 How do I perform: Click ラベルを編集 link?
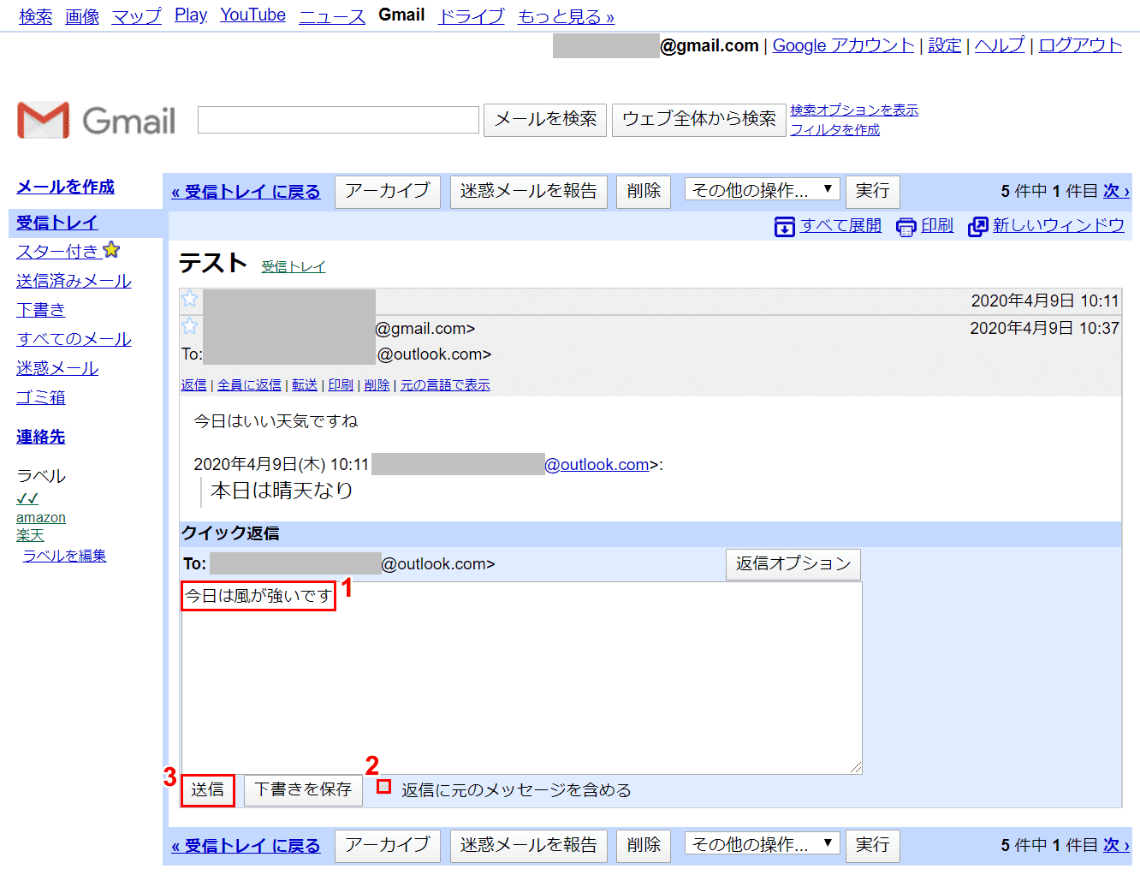[x=64, y=556]
